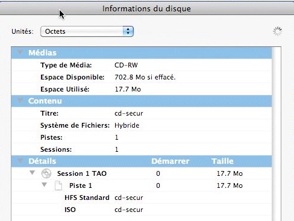This screenshot has height=221, width=294.
Task: Open the Unités dropdown showing Octets
Action: pyautogui.click(x=87, y=31)
